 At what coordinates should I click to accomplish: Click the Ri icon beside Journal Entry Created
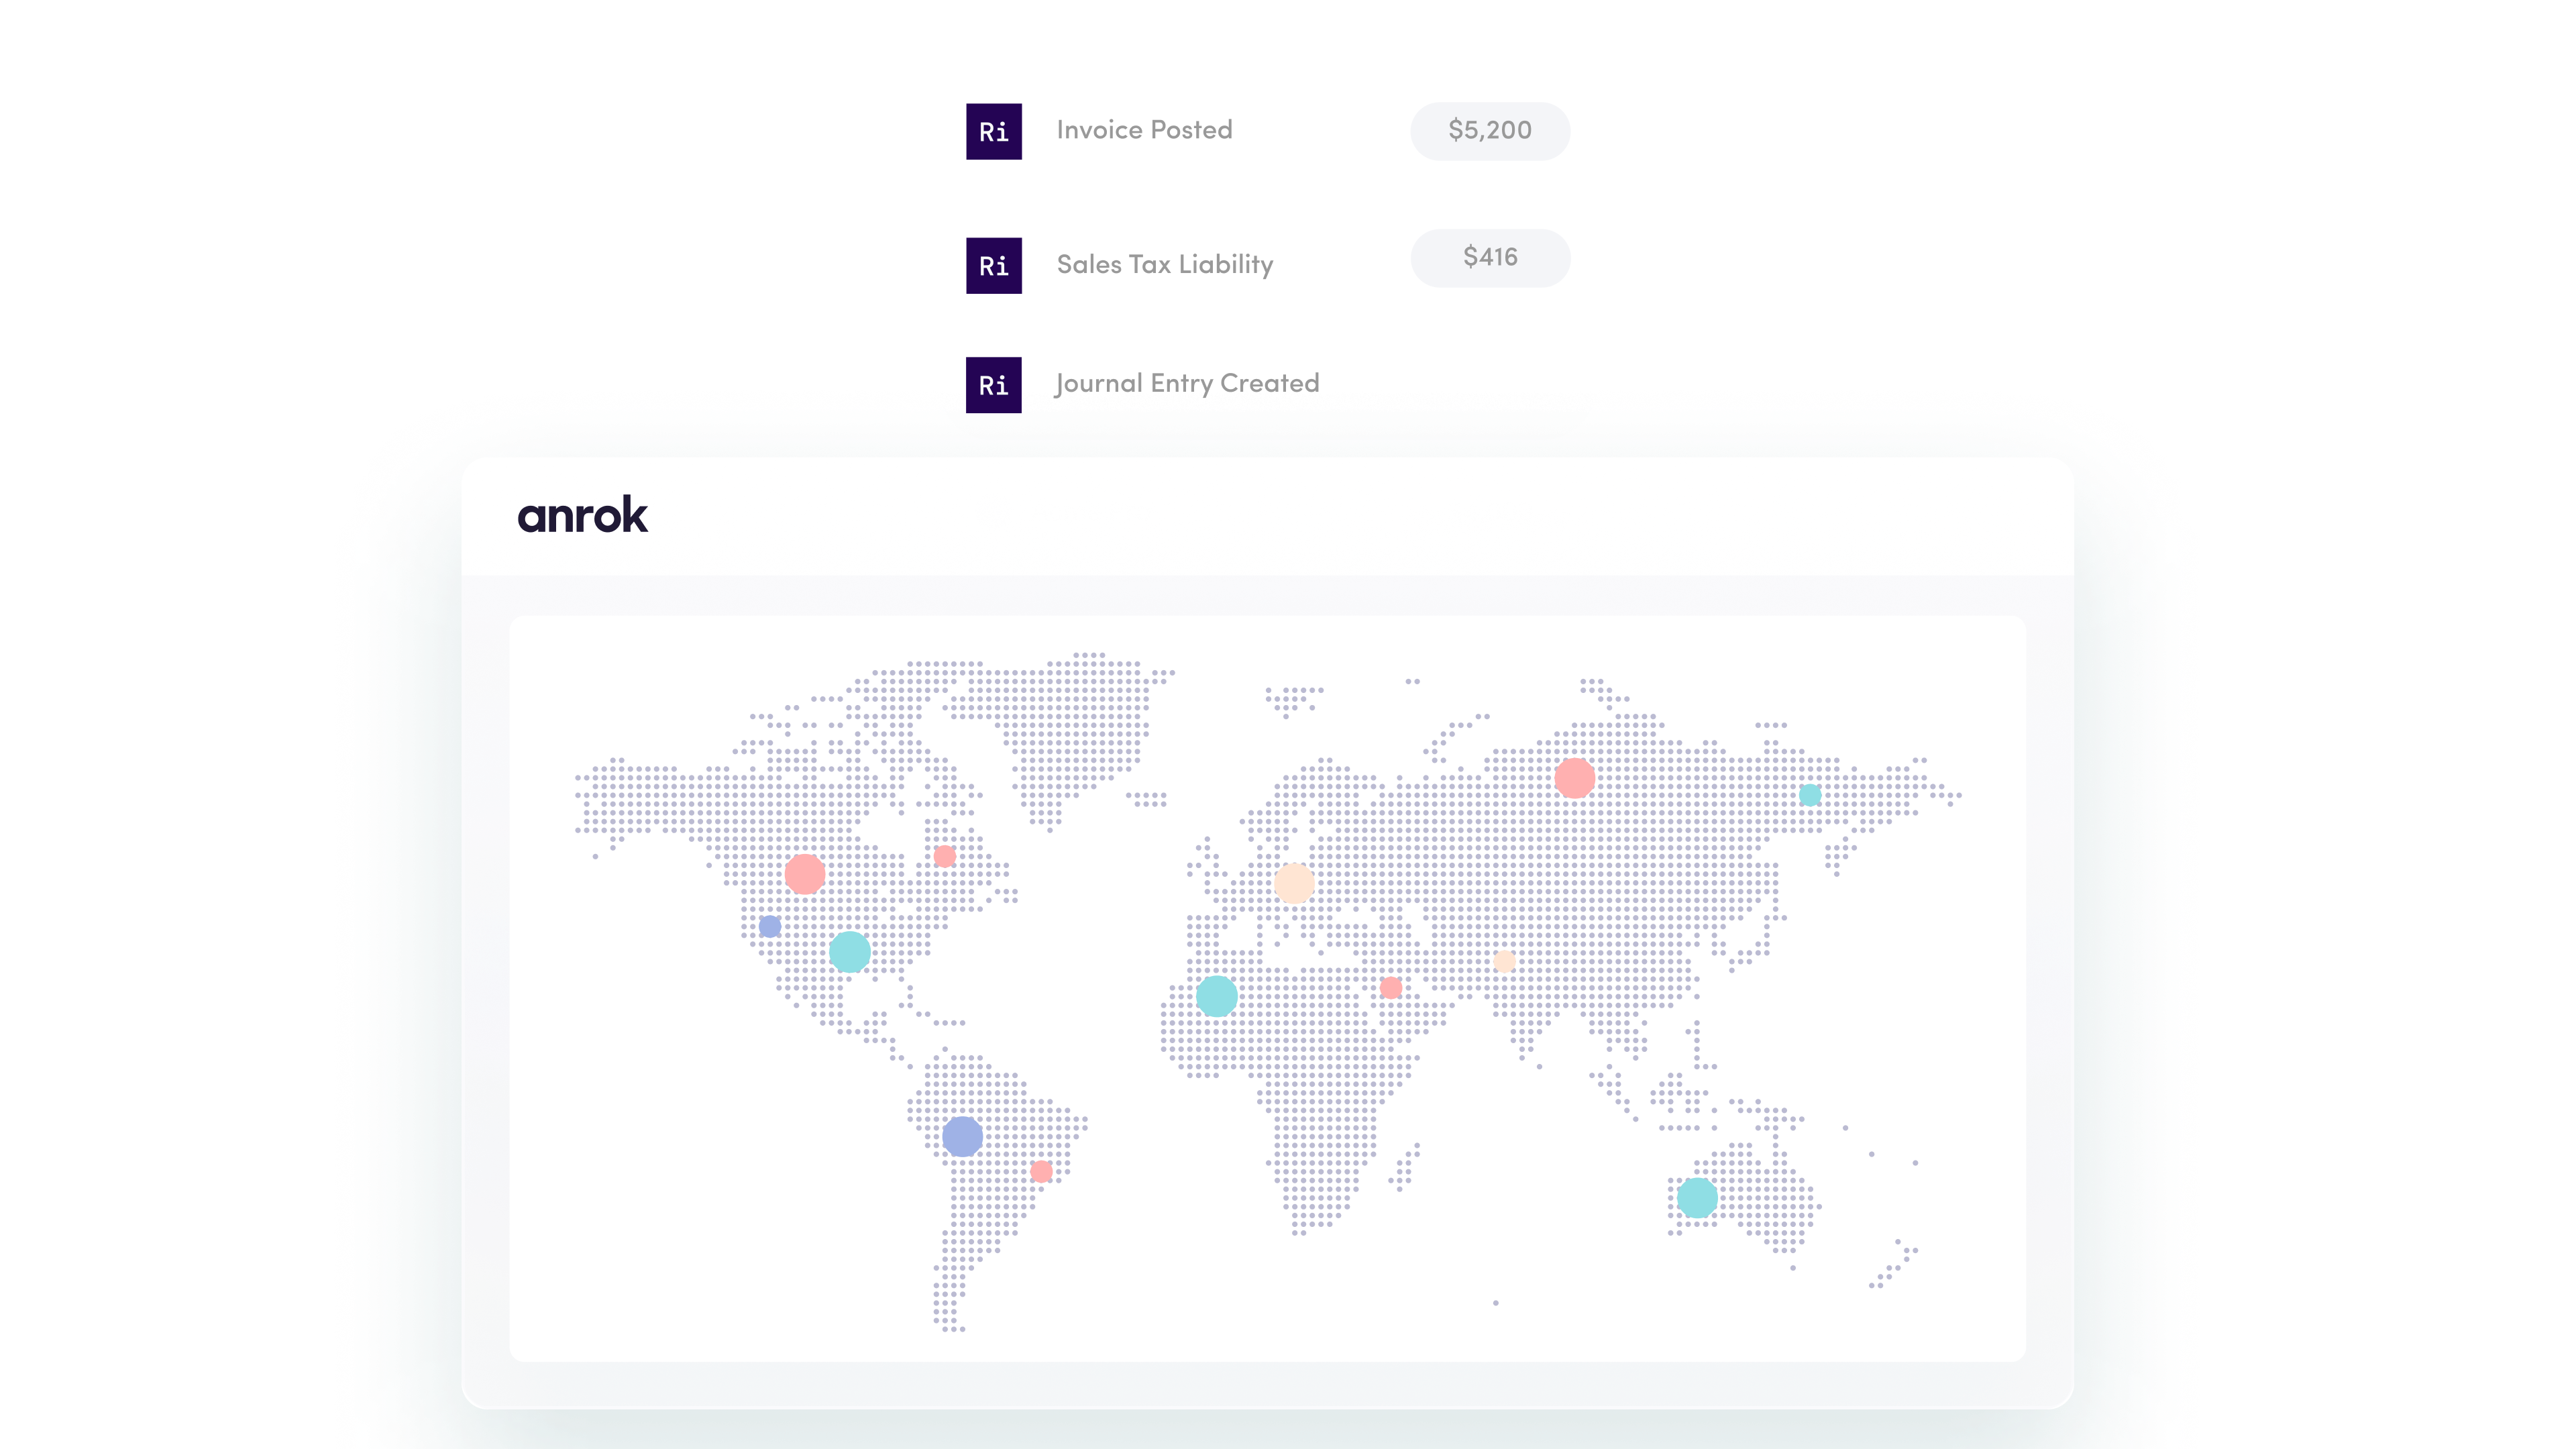pyautogui.click(x=993, y=385)
